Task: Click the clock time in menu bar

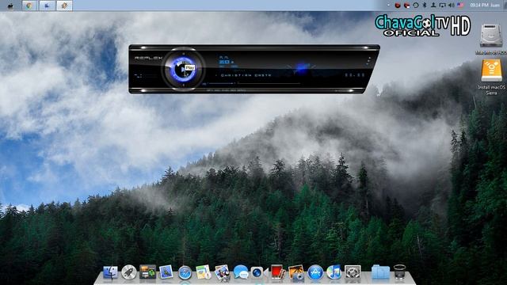Action: [x=479, y=6]
